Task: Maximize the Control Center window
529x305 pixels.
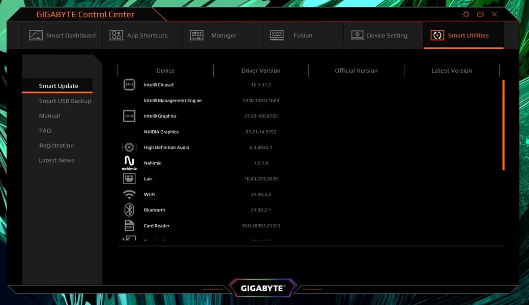Action: click(x=480, y=14)
